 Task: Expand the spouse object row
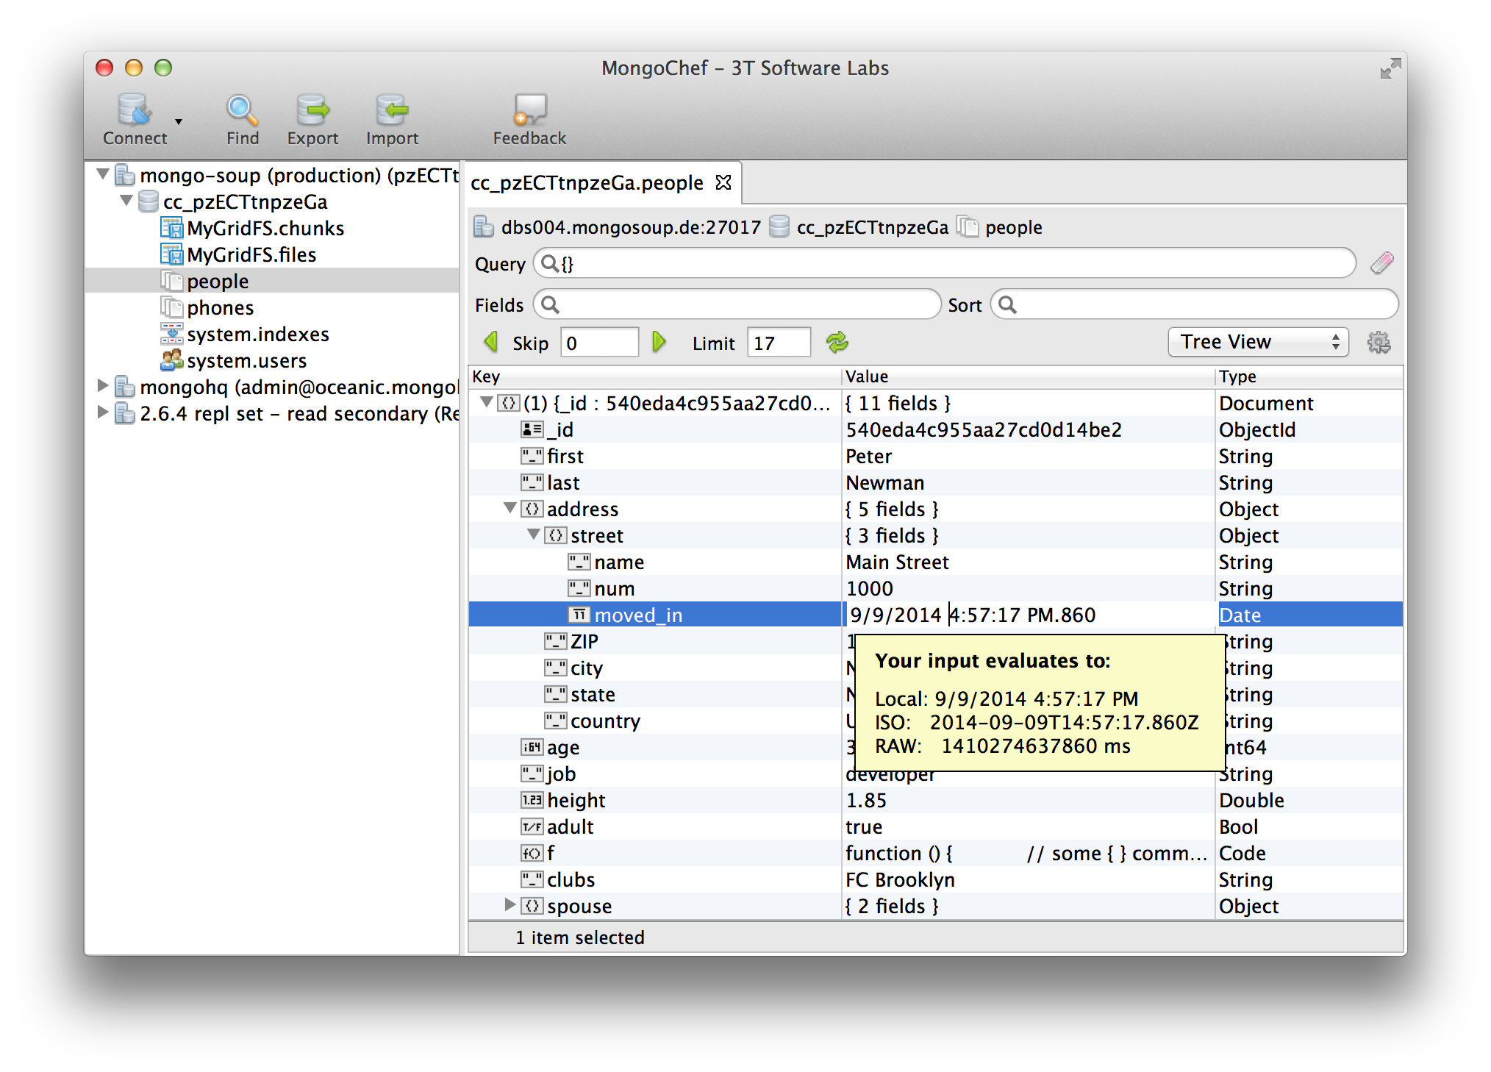[x=509, y=905]
